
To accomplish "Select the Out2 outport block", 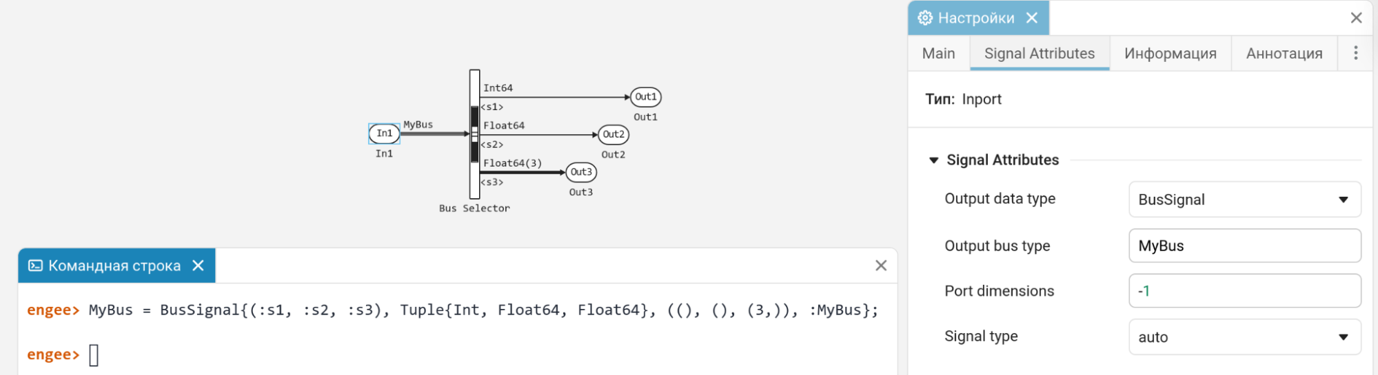I will 614,134.
